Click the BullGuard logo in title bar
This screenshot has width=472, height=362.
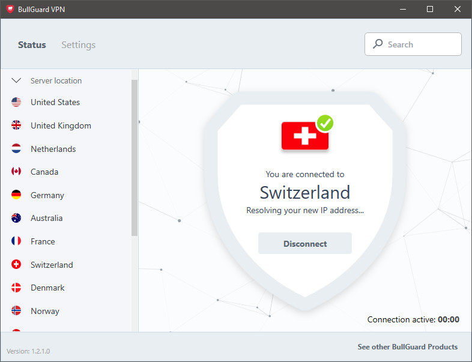pyautogui.click(x=10, y=9)
